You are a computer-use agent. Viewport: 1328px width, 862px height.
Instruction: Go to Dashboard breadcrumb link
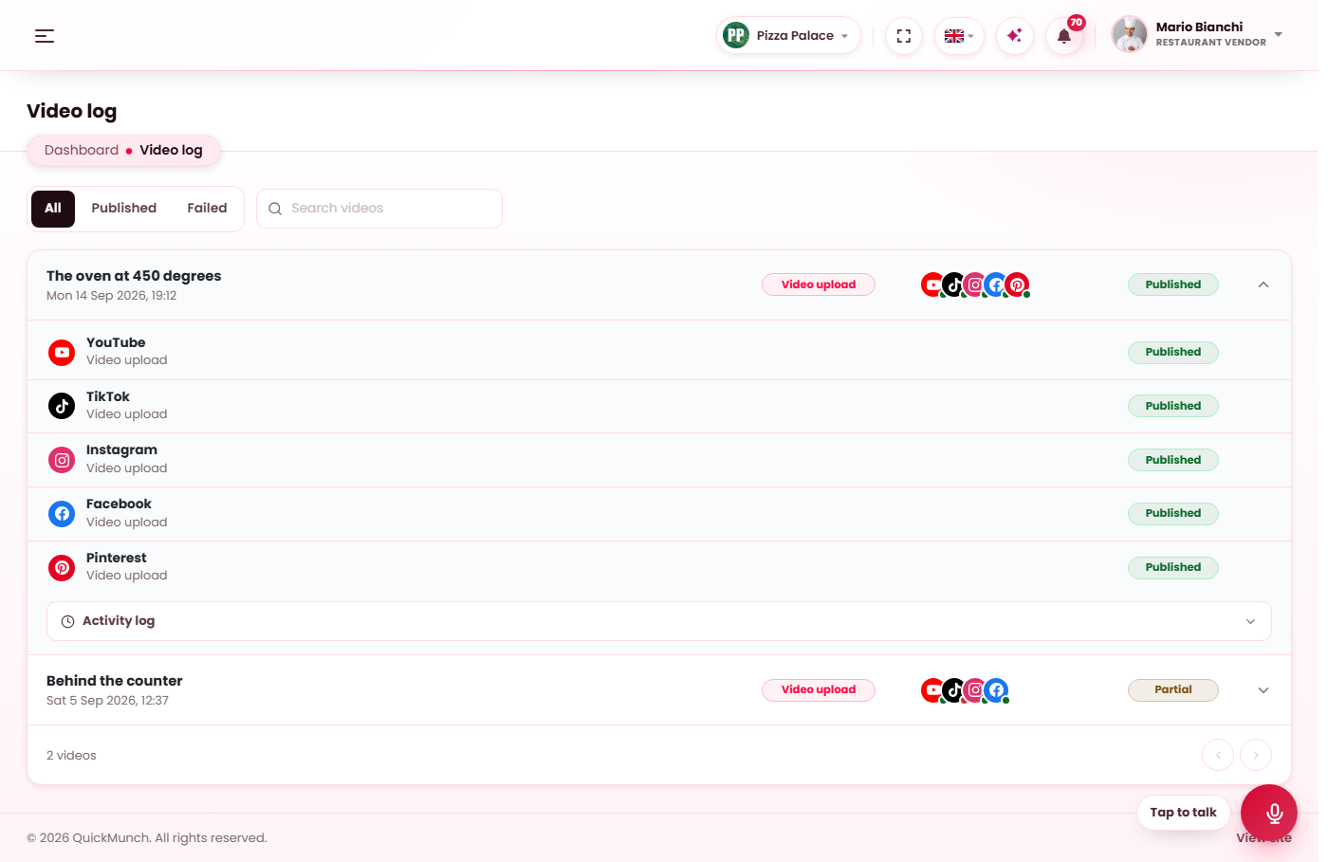click(82, 150)
